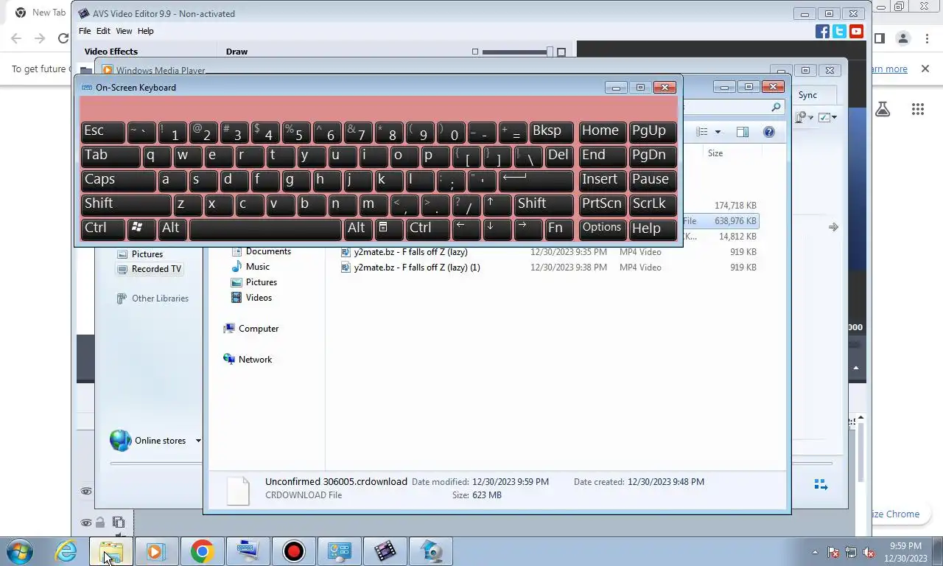Toggle left Shift key on On-Screen Keyboard
Viewport: 943px width, 566px height.
click(126, 204)
